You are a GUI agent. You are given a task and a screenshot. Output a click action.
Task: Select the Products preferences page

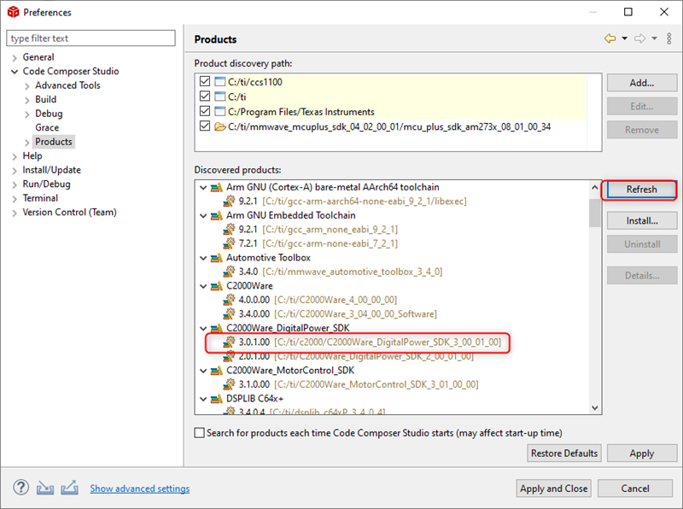pos(54,142)
